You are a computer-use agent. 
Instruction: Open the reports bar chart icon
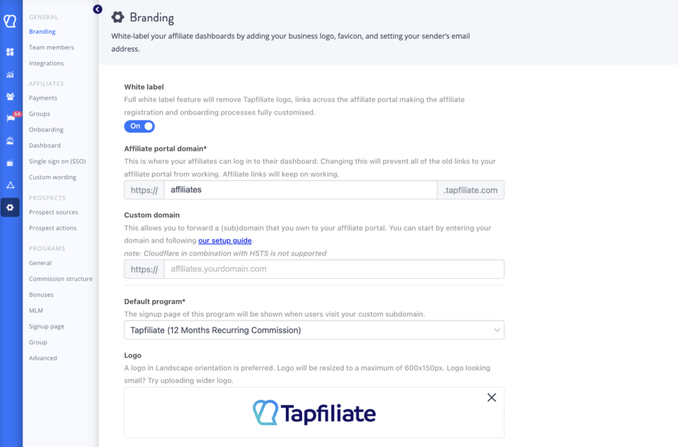[10, 74]
